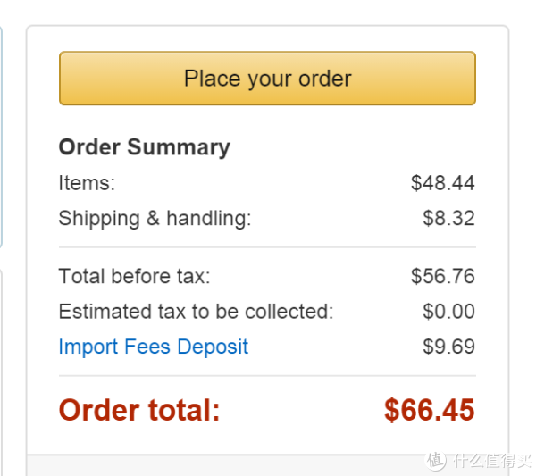Click the divider line under Shipping & handling
The height and width of the screenshot is (476, 536).
pos(267,247)
